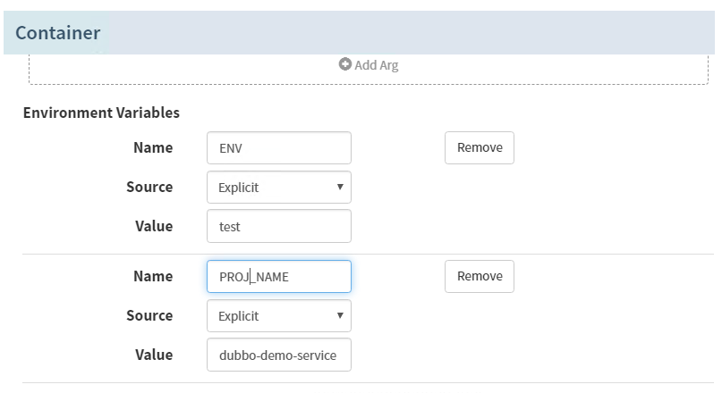The image size is (722, 393).
Task: Click the Environment Variables heading
Action: [x=101, y=113]
